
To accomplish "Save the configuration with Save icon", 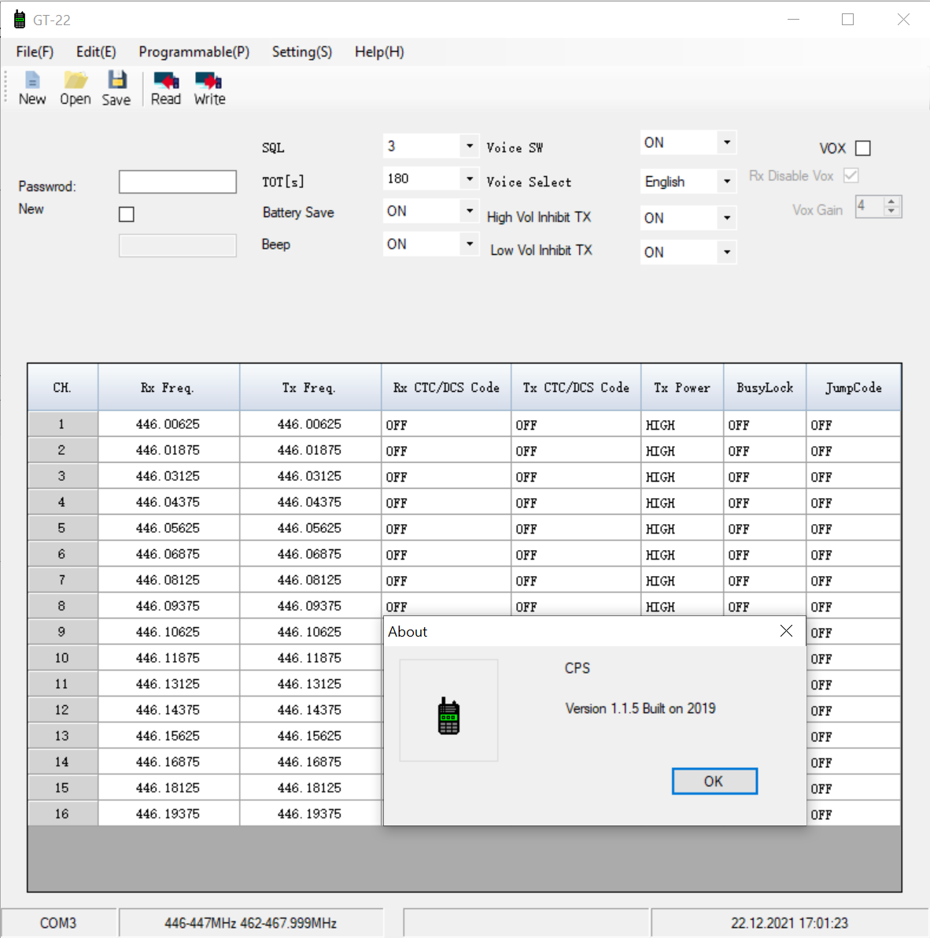I will (116, 89).
